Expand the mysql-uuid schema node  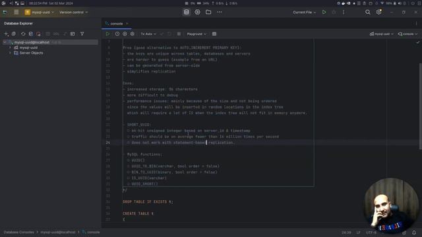tap(11, 47)
